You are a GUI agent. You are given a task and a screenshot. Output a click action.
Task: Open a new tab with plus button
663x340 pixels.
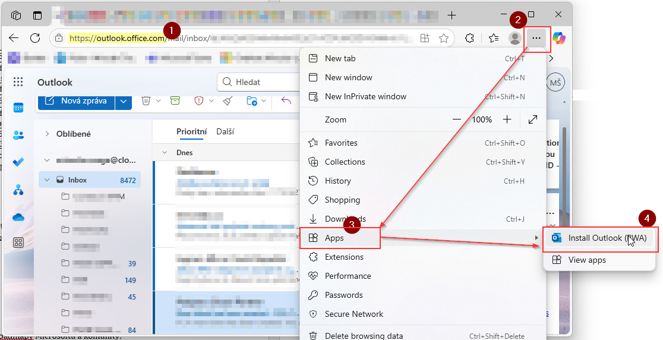coord(452,15)
